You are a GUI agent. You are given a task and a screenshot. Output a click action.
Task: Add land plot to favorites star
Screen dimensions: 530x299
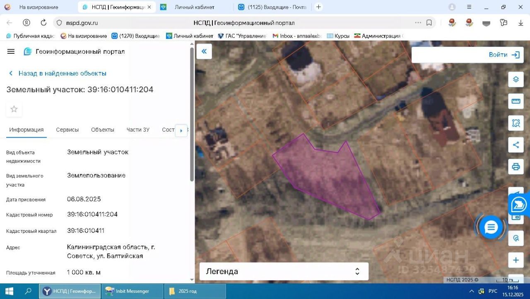point(14,109)
